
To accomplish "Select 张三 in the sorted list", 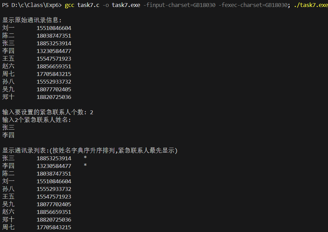I will click(x=8, y=158).
